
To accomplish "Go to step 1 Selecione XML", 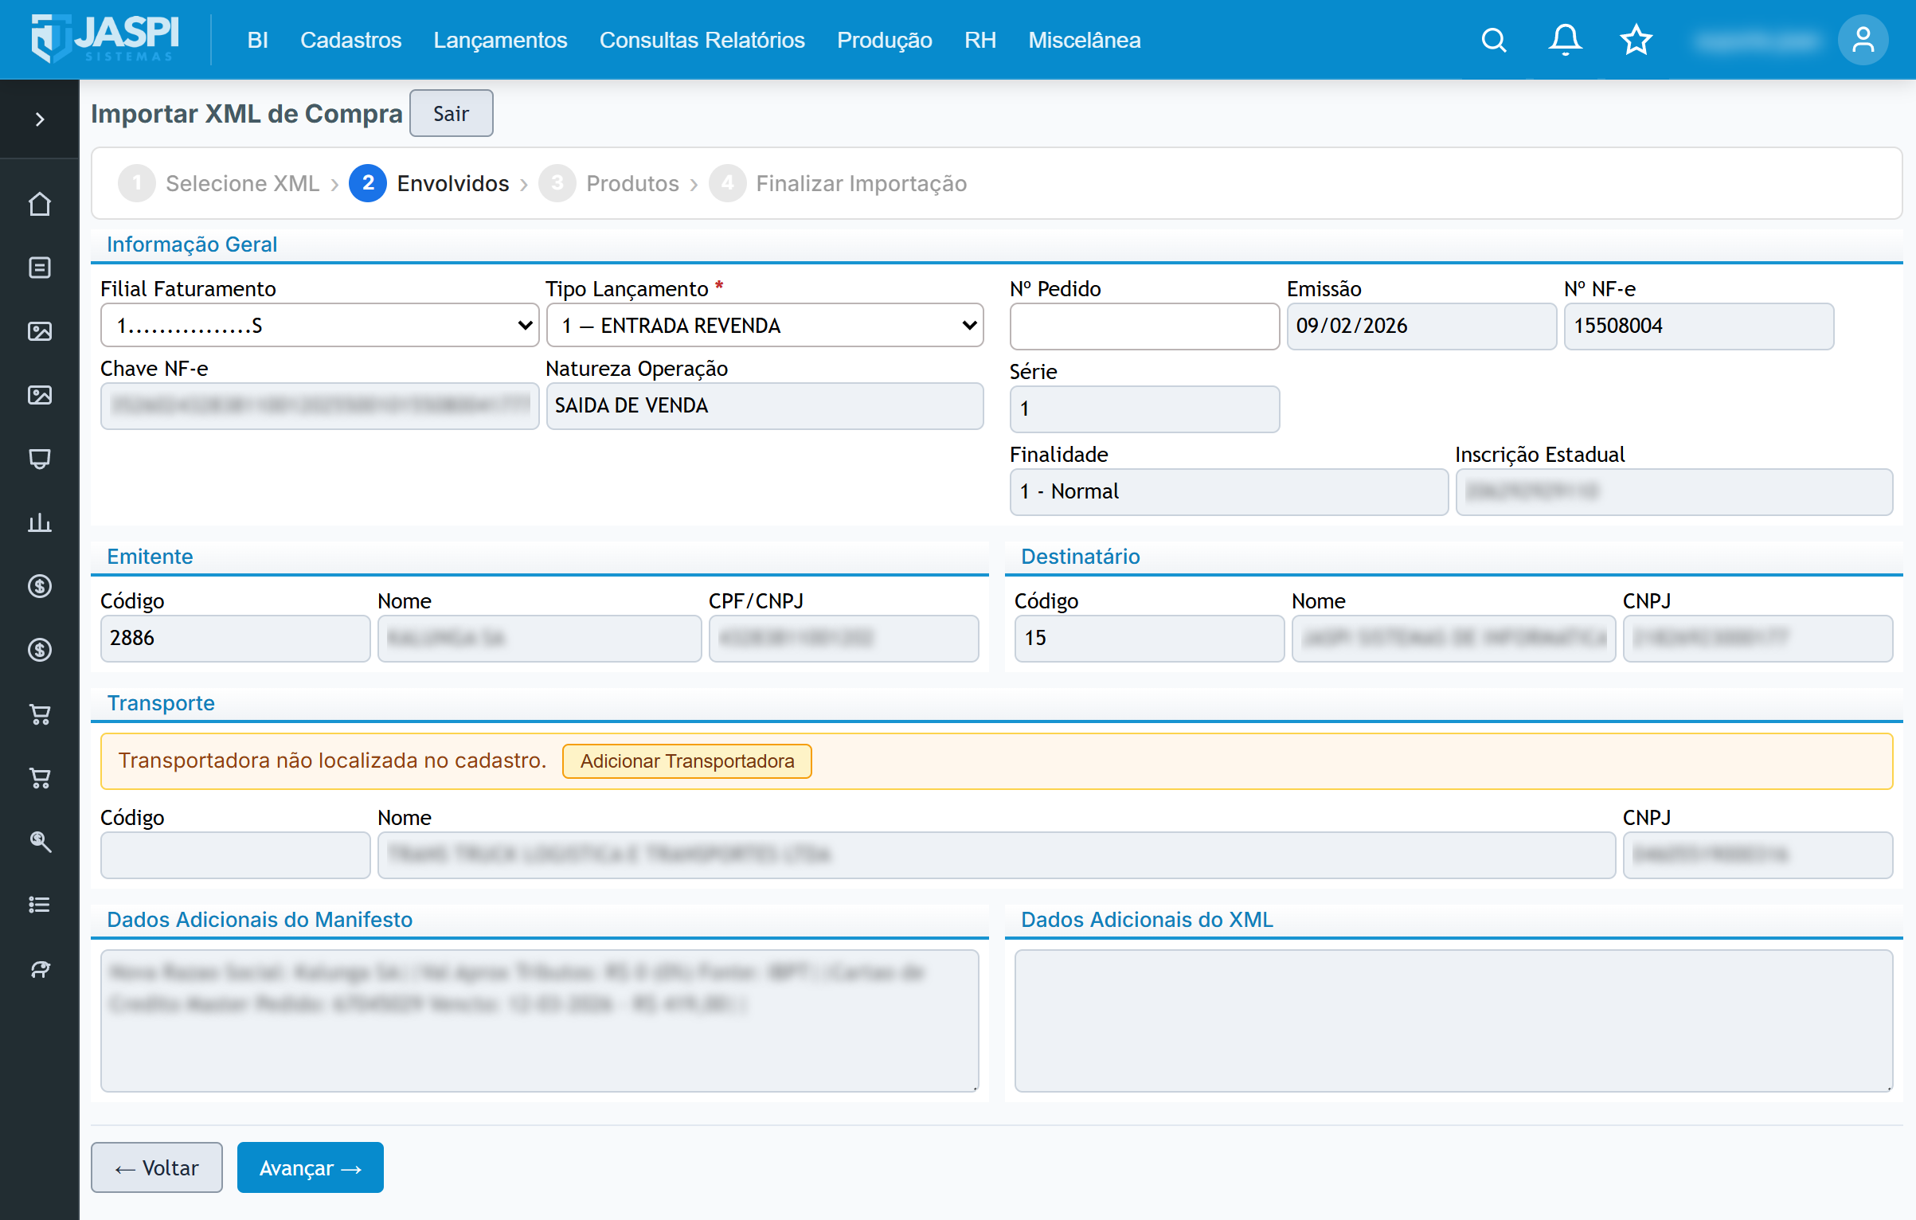I will pos(219,183).
